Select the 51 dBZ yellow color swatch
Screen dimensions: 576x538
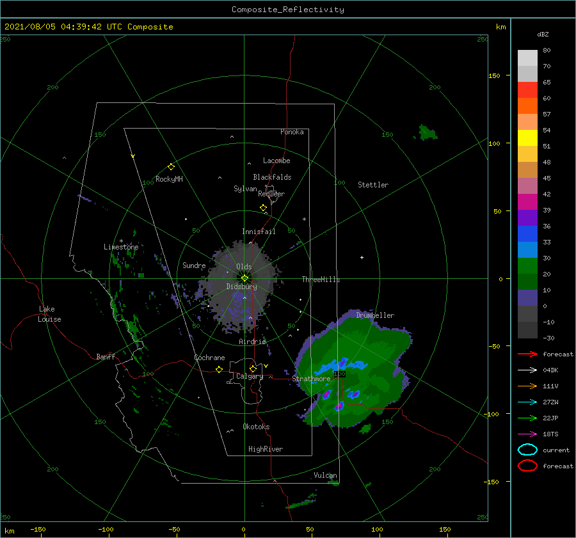(527, 138)
